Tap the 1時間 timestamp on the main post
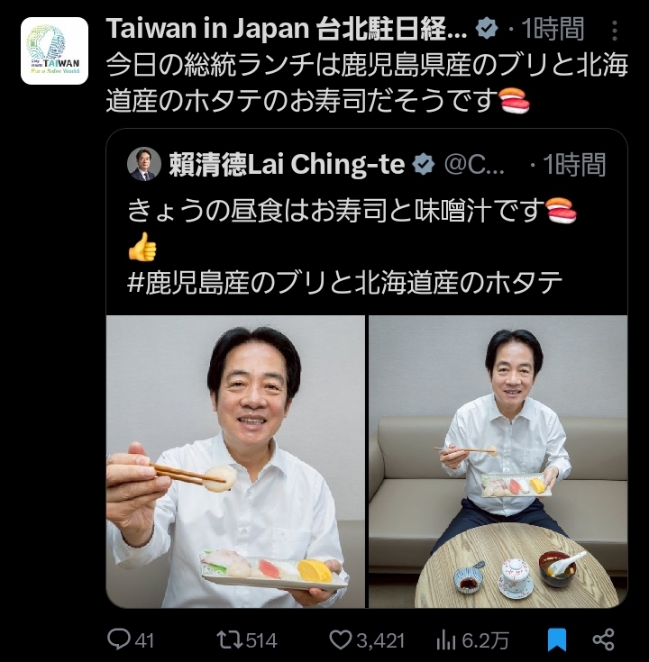This screenshot has width=649, height=662. click(553, 29)
